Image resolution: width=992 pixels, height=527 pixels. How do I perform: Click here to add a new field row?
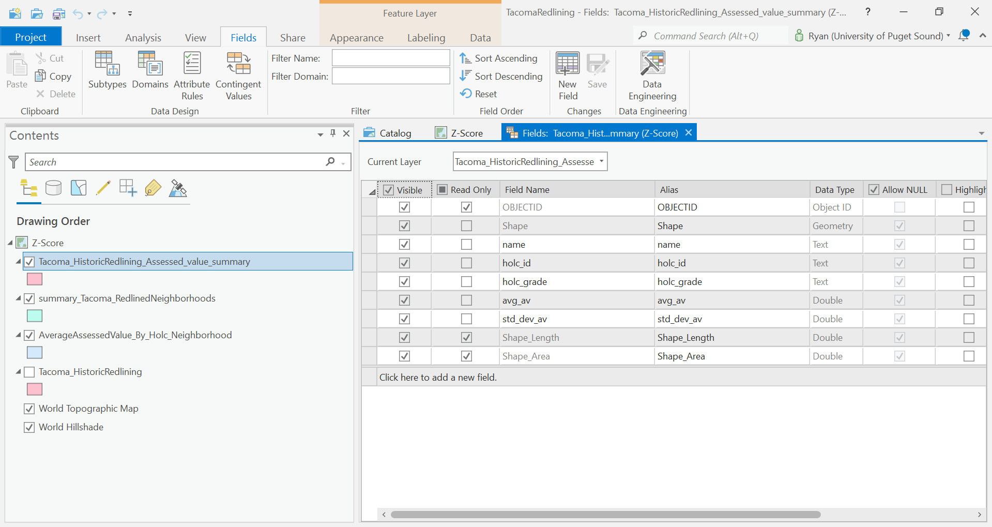[x=674, y=377]
